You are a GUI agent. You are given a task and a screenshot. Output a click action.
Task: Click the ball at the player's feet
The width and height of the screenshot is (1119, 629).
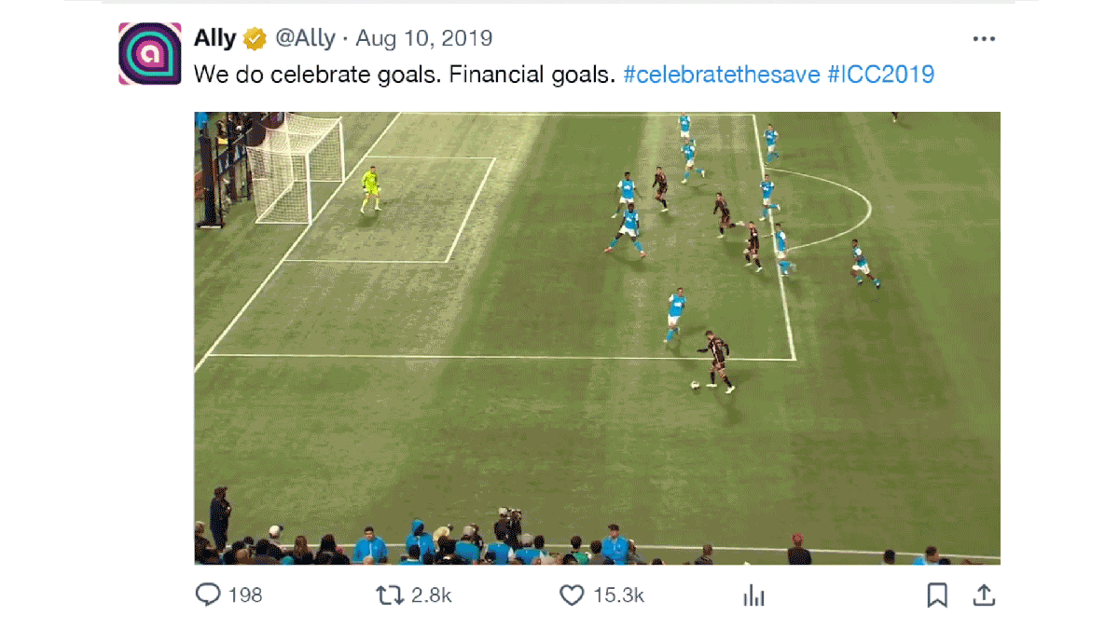point(695,387)
